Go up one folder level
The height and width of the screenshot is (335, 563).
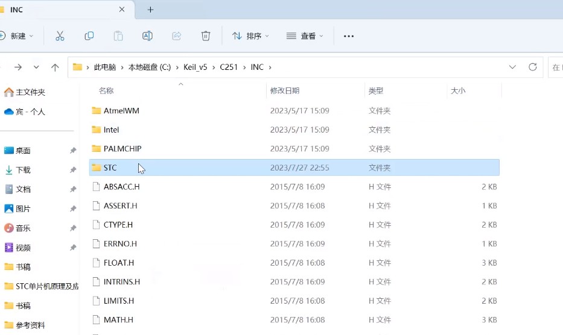click(x=55, y=67)
